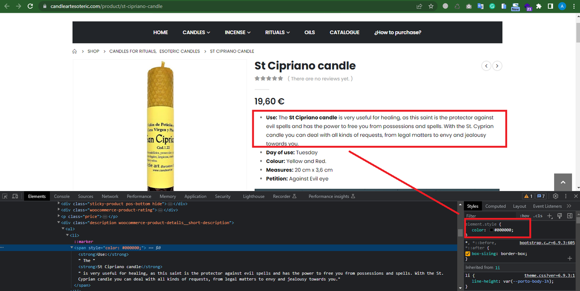Open the OILS menu item
Image resolution: width=580 pixels, height=291 pixels.
[x=309, y=32]
